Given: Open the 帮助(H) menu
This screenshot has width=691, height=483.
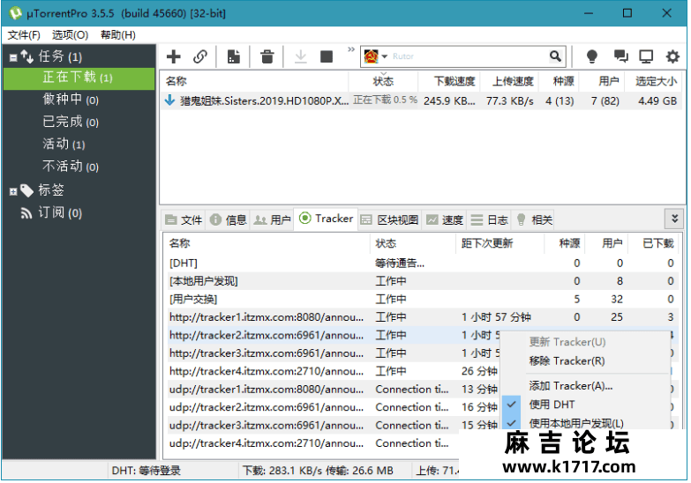Looking at the screenshot, I should tap(118, 35).
